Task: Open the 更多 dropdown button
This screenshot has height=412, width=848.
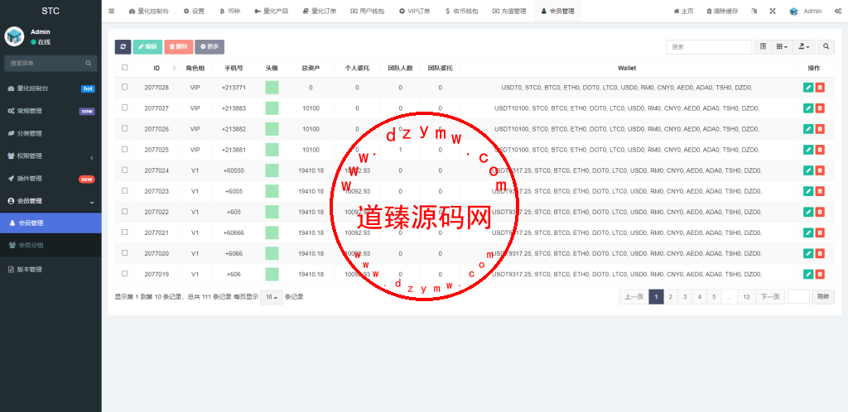Action: [210, 47]
